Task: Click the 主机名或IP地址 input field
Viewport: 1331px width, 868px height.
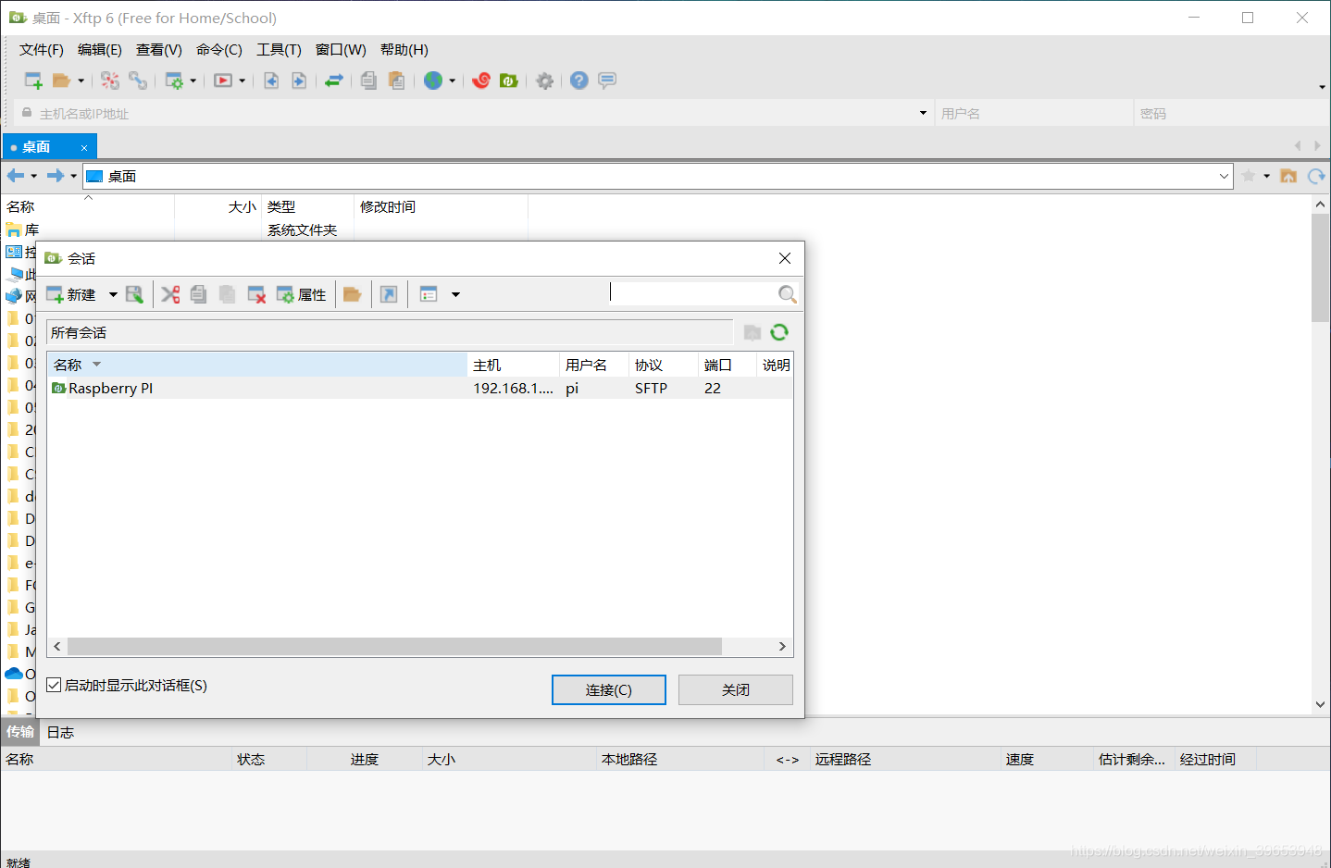Action: click(474, 113)
